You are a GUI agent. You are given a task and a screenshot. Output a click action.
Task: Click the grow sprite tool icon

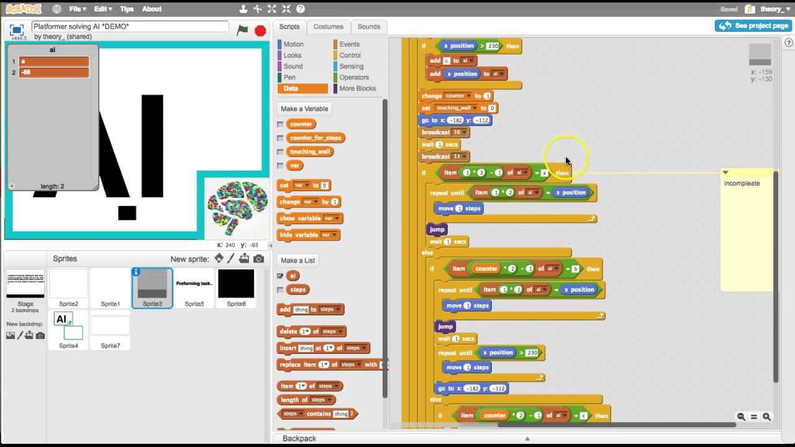pyautogui.click(x=272, y=9)
